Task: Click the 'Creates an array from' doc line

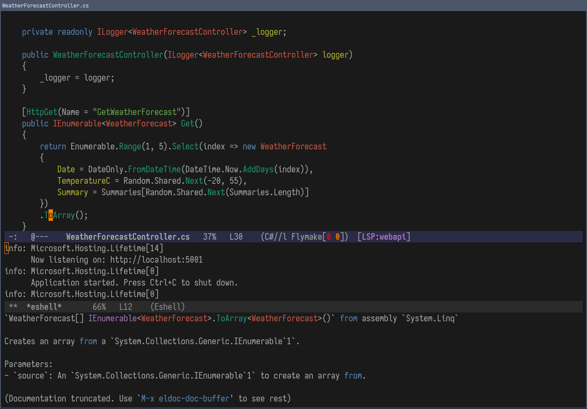Action: coord(152,341)
